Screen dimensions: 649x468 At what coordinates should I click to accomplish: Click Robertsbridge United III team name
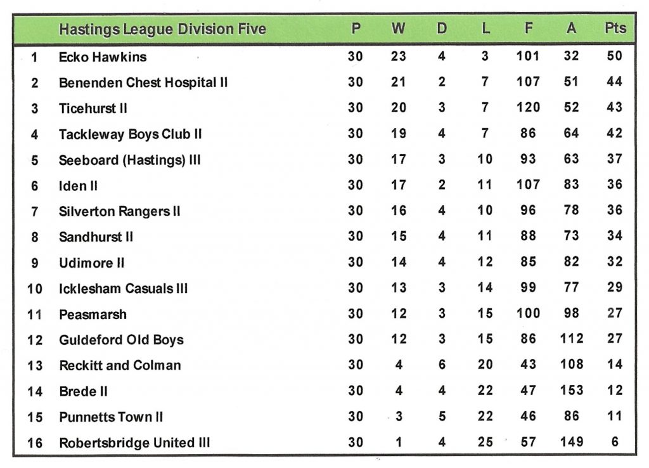(x=134, y=443)
